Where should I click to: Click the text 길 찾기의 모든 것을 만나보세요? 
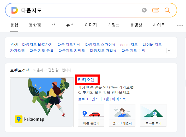[x=104, y=92]
